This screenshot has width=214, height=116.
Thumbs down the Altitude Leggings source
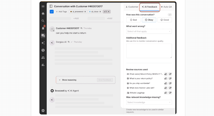pyautogui.click(x=170, y=93)
